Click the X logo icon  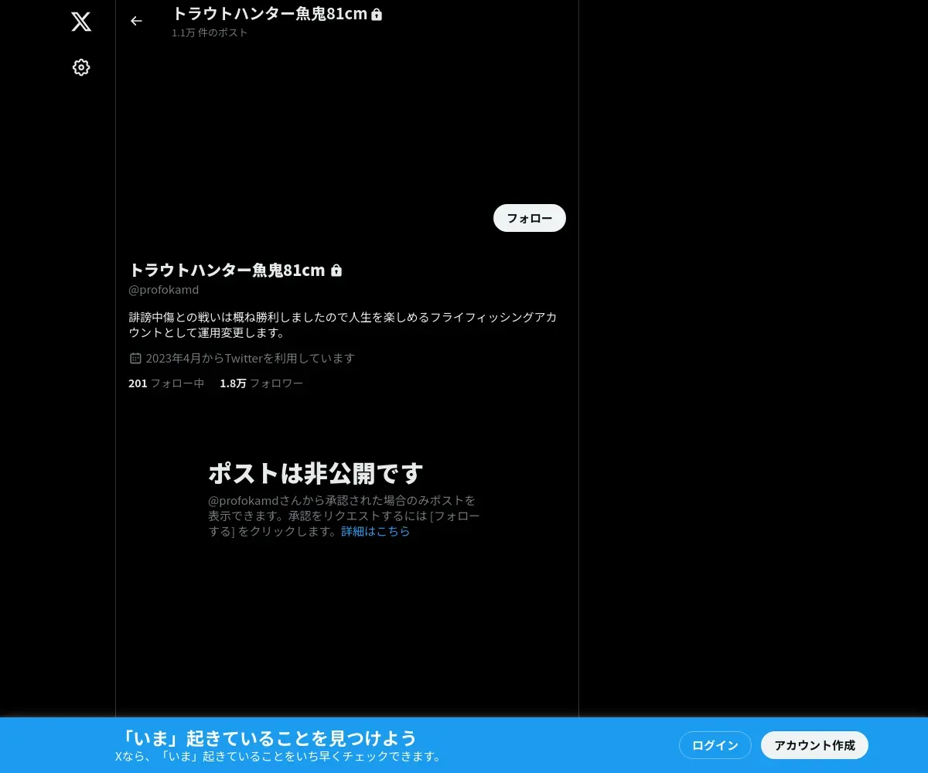click(x=81, y=22)
